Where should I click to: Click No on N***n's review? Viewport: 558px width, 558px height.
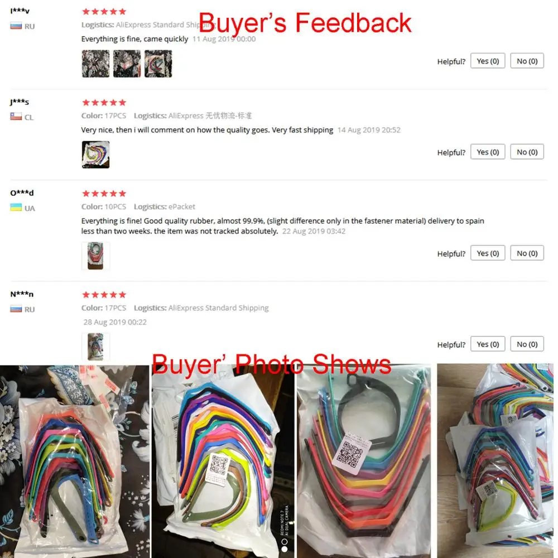(x=527, y=344)
